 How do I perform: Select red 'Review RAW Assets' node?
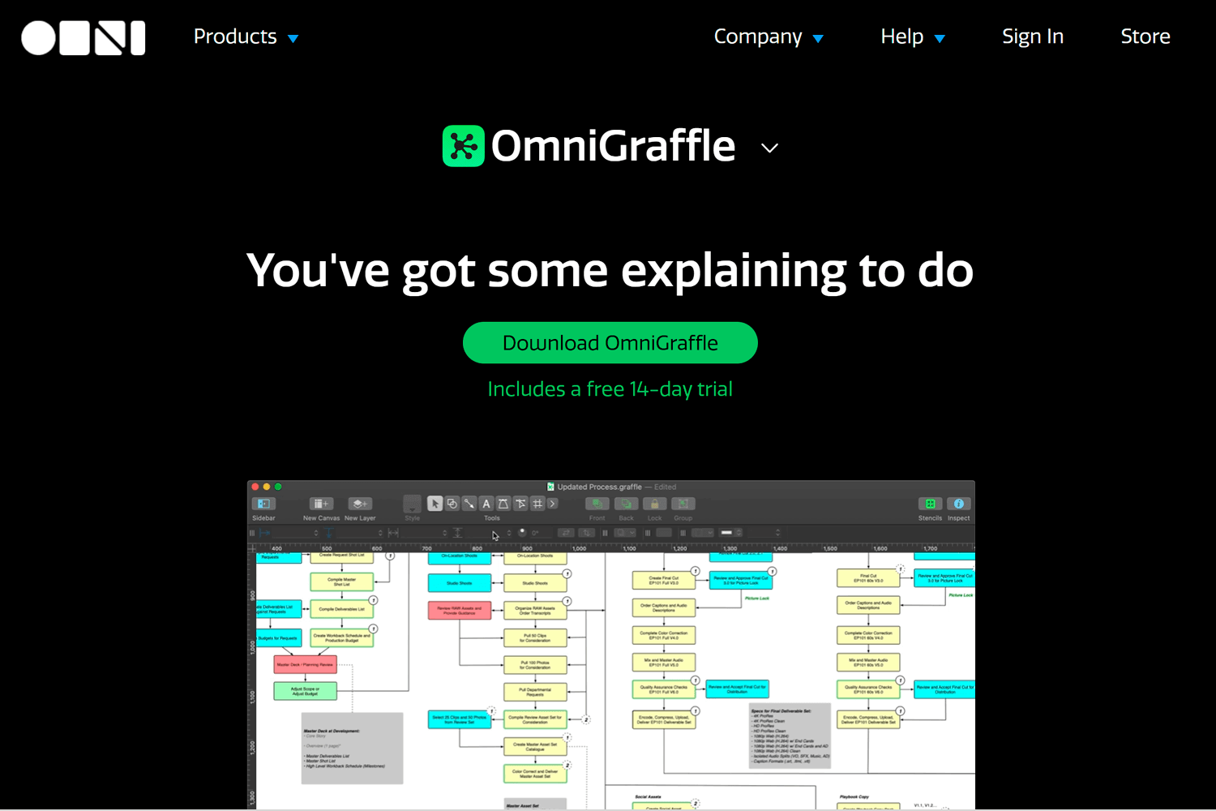459,611
